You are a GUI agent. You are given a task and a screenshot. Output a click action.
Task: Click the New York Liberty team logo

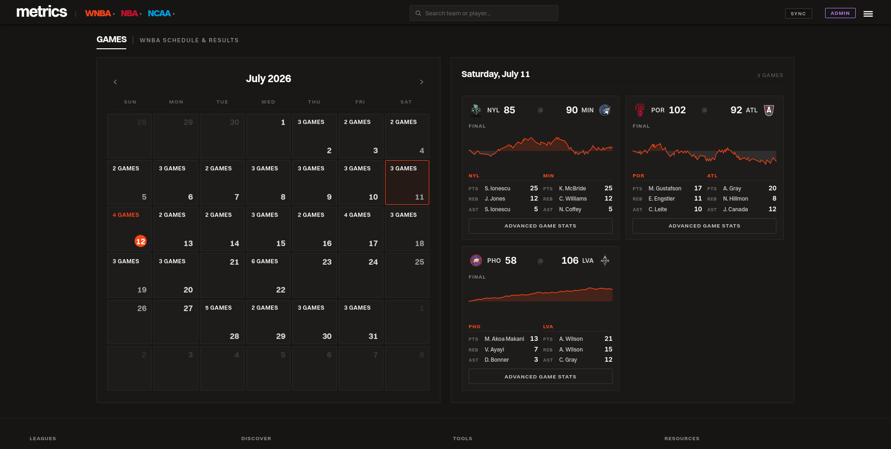point(476,110)
